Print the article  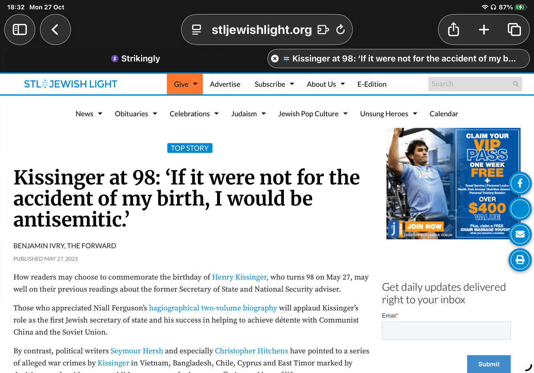[x=520, y=260]
